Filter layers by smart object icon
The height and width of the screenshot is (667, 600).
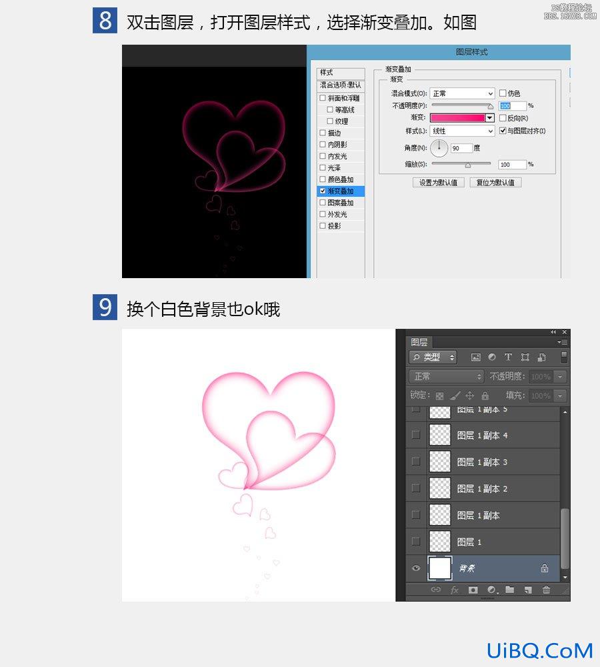tap(542, 358)
